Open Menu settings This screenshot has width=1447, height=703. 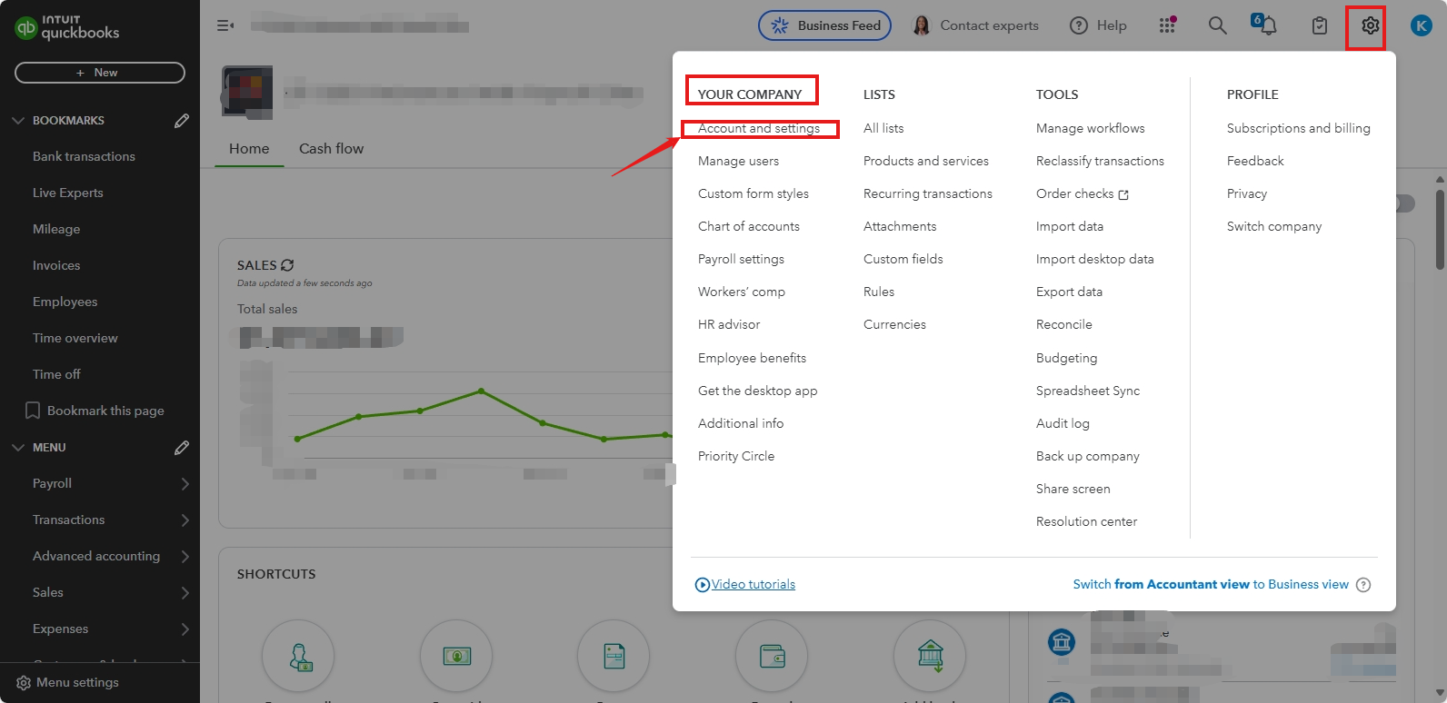point(77,683)
